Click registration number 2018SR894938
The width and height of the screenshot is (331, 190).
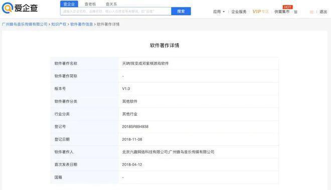pyautogui.click(x=135, y=127)
